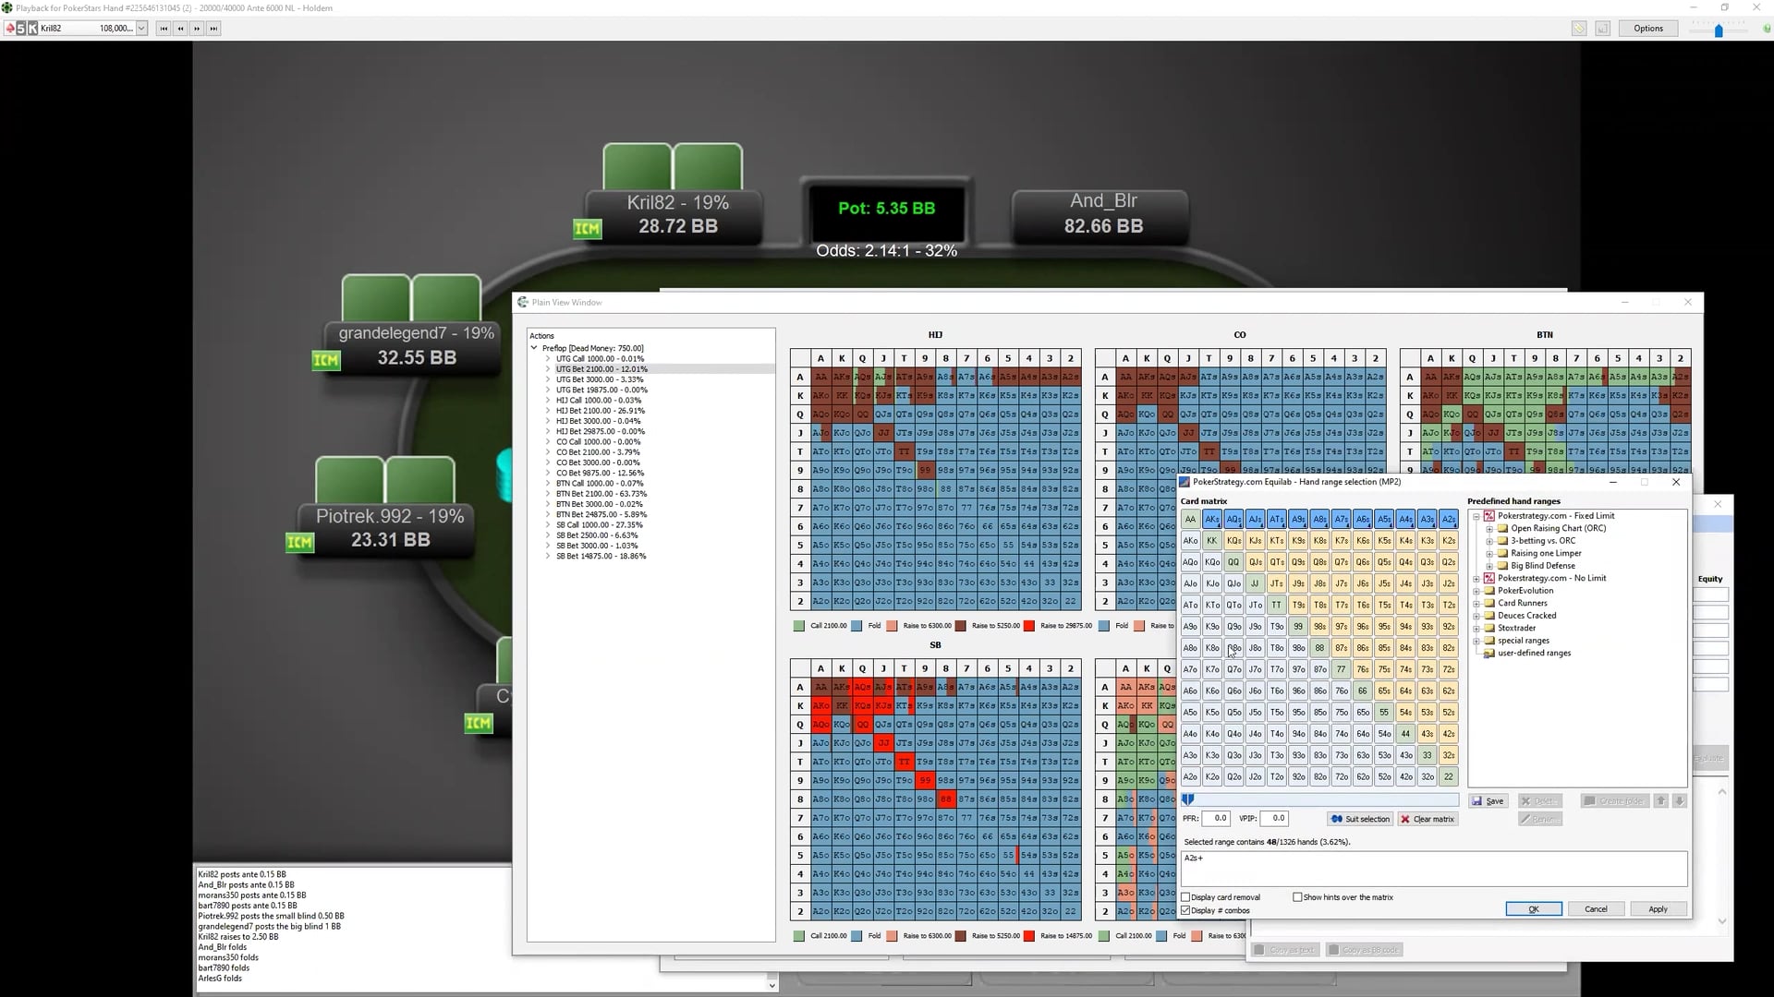The width and height of the screenshot is (1774, 997).
Task: Click the Kril82 ICM badge
Action: pos(588,228)
